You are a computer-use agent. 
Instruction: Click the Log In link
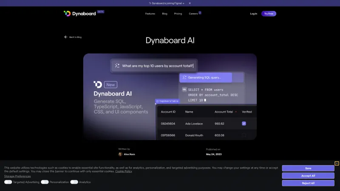point(253,14)
